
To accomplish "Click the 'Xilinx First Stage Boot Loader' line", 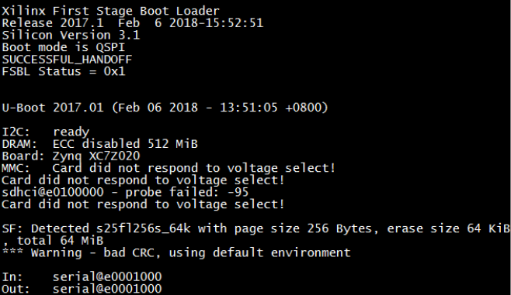I will (x=110, y=11).
